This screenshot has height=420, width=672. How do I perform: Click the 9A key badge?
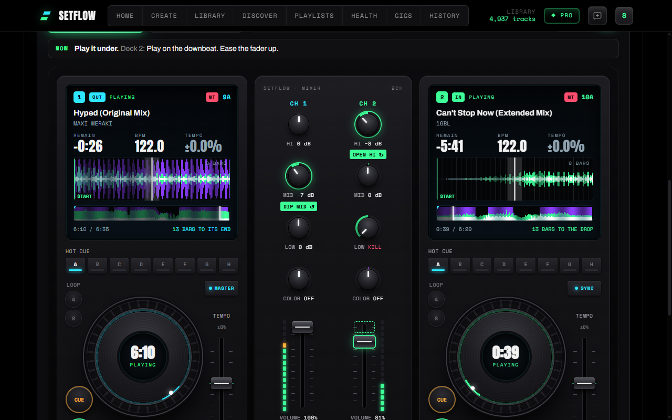(x=227, y=97)
